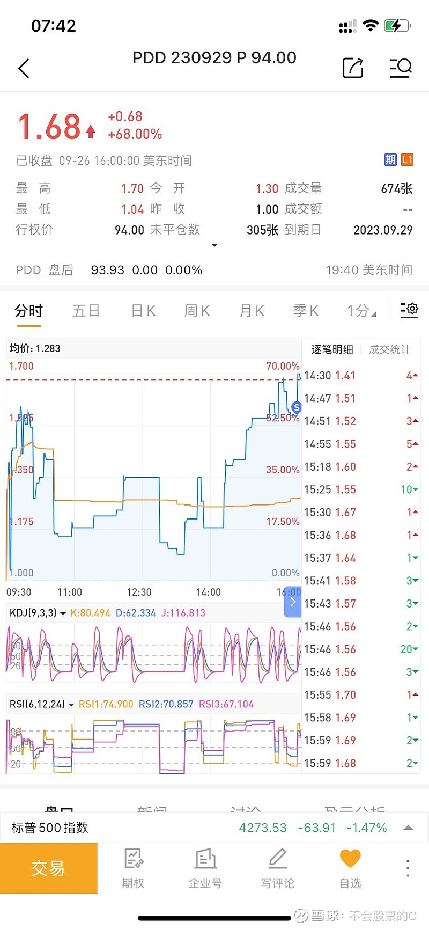This screenshot has width=429, height=929.
Task: Open the 1分 interval dropdown
Action: point(361,311)
